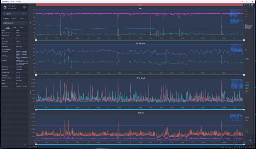Select the 设备 sub-tab
256x149 pixels.
pyautogui.click(x=8, y=27)
